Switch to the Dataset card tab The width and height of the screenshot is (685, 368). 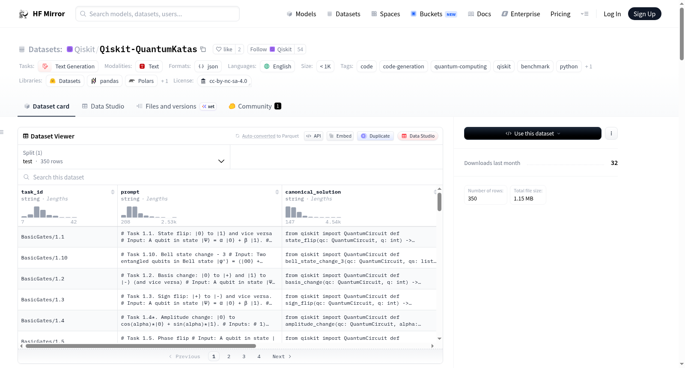pyautogui.click(x=46, y=106)
